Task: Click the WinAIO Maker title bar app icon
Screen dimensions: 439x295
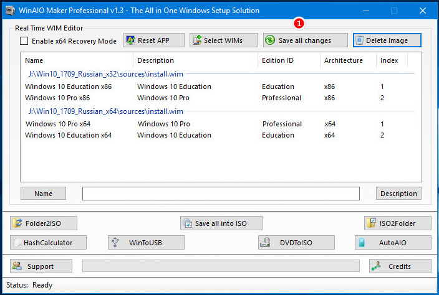Action: (11, 11)
